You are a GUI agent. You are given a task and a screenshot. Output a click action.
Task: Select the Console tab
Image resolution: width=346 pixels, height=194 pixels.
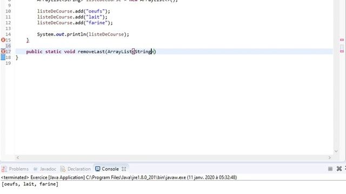click(107, 169)
